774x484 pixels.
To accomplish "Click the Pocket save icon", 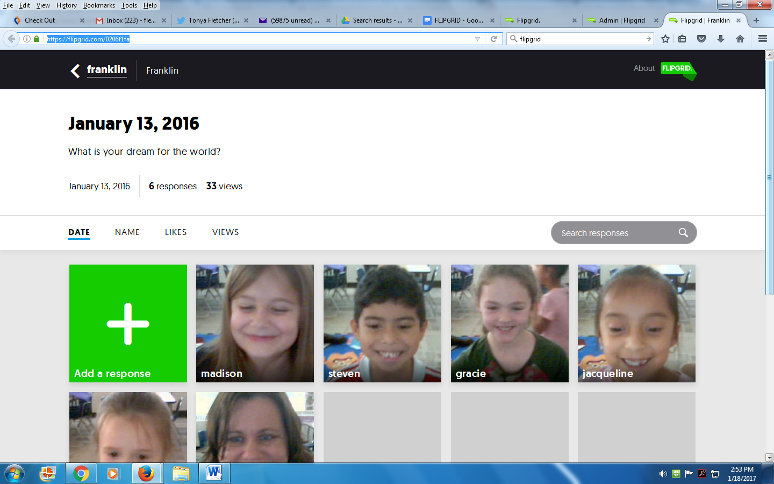I will [x=701, y=39].
